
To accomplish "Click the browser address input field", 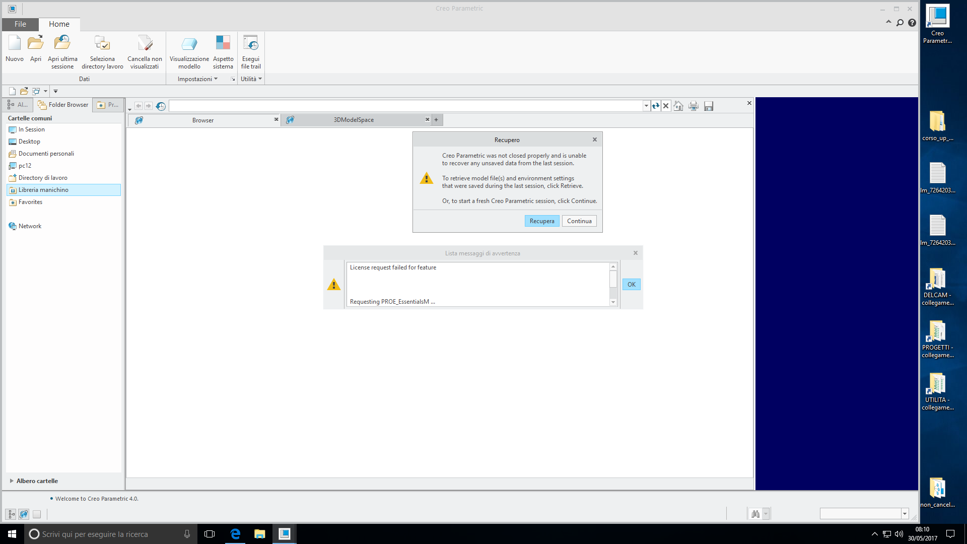I will pos(406,106).
